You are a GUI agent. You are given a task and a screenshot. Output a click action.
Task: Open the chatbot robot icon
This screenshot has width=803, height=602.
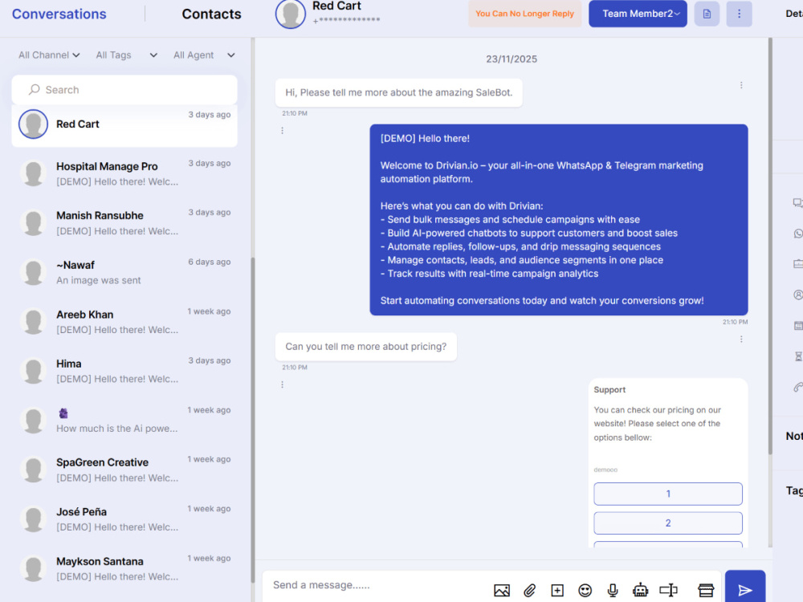(x=640, y=590)
